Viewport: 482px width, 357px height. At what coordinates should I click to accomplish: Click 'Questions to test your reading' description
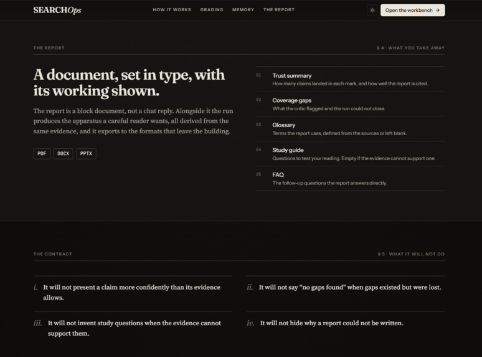pyautogui.click(x=354, y=158)
